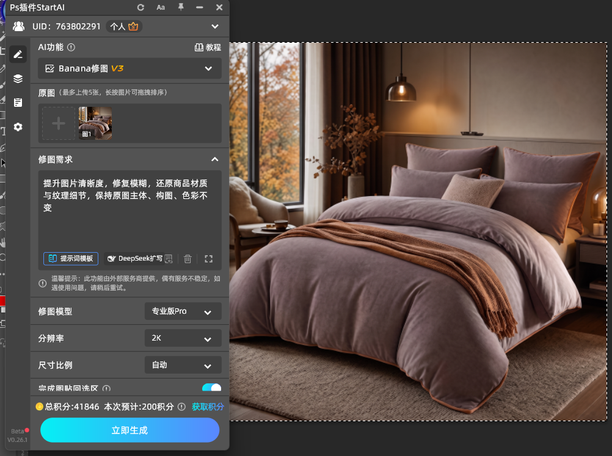Open the settings gear in the sidebar

click(18, 127)
